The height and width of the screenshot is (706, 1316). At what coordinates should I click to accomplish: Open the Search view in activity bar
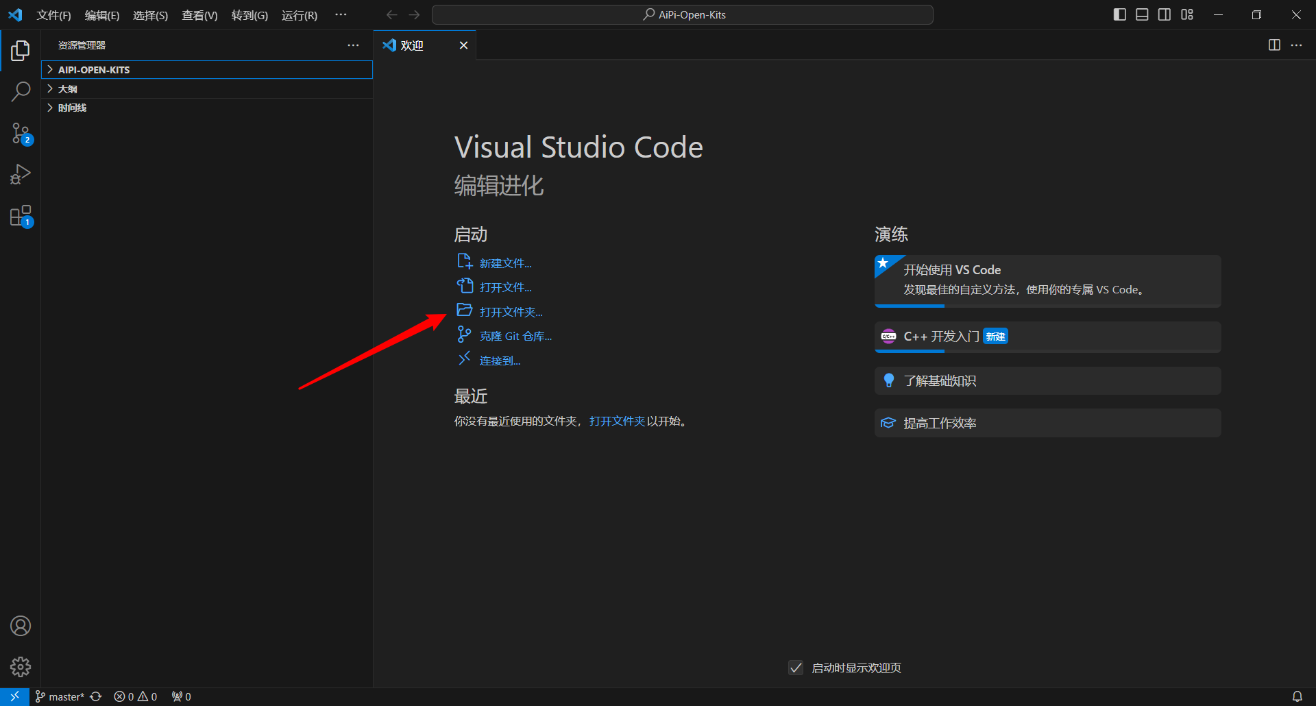coord(21,91)
